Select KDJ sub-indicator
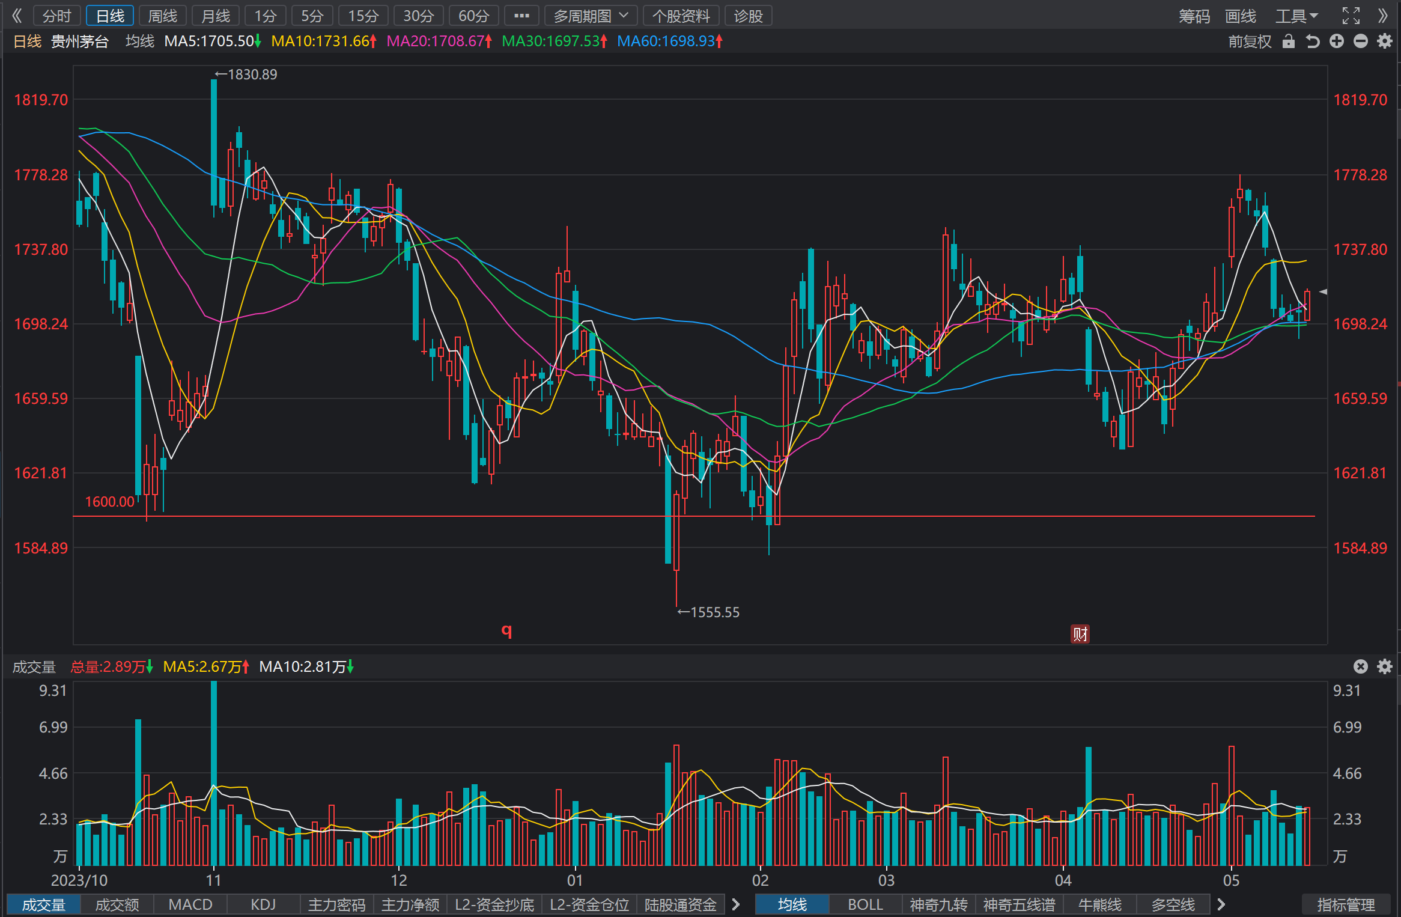This screenshot has width=1401, height=917. pyautogui.click(x=263, y=904)
